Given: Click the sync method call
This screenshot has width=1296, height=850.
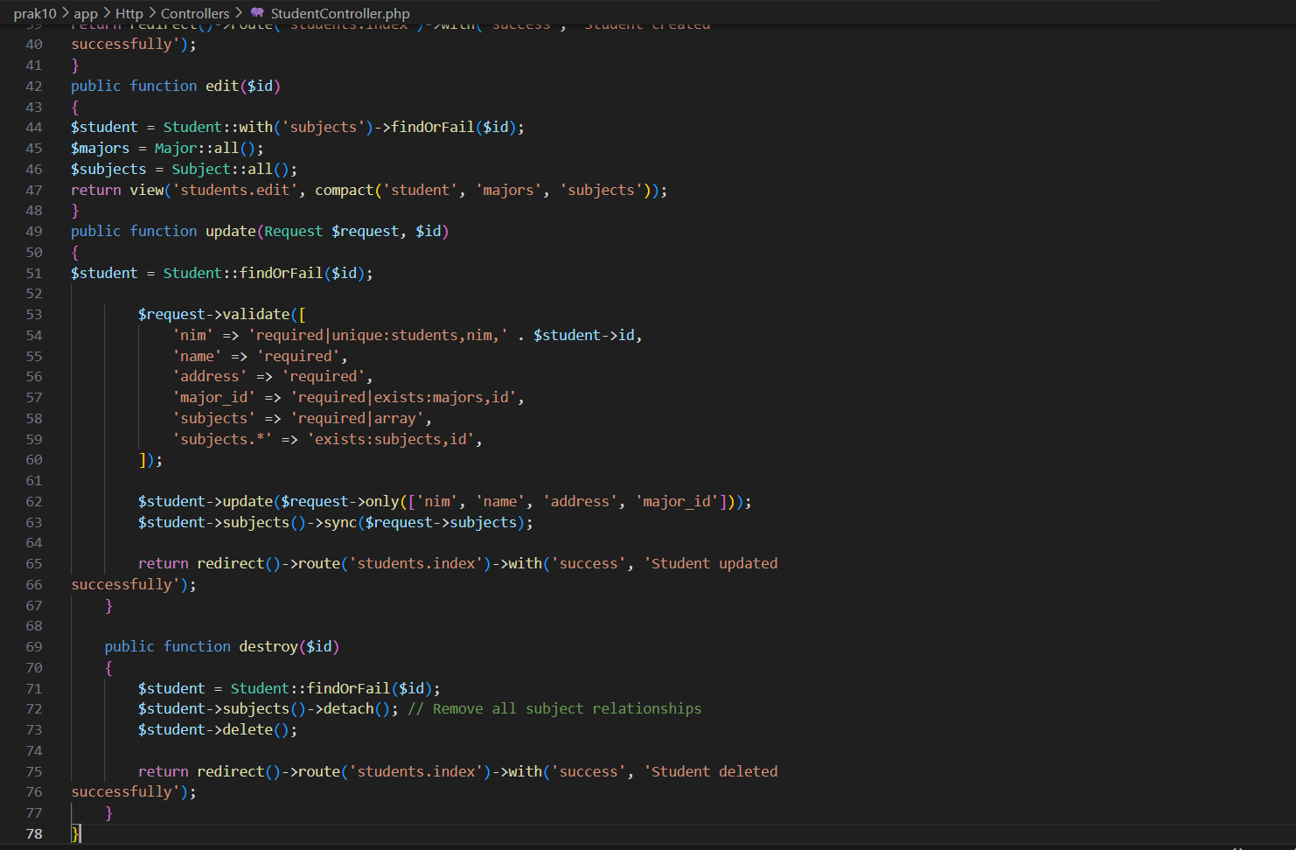Looking at the screenshot, I should tap(340, 522).
